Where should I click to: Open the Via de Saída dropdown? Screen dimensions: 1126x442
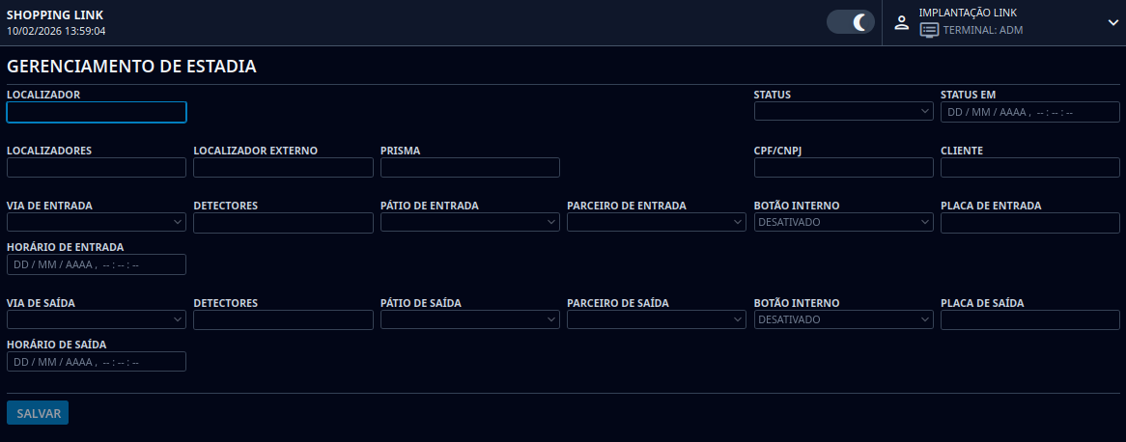(x=96, y=320)
